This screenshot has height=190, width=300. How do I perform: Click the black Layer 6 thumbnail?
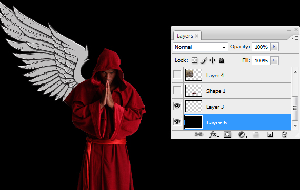194,122
